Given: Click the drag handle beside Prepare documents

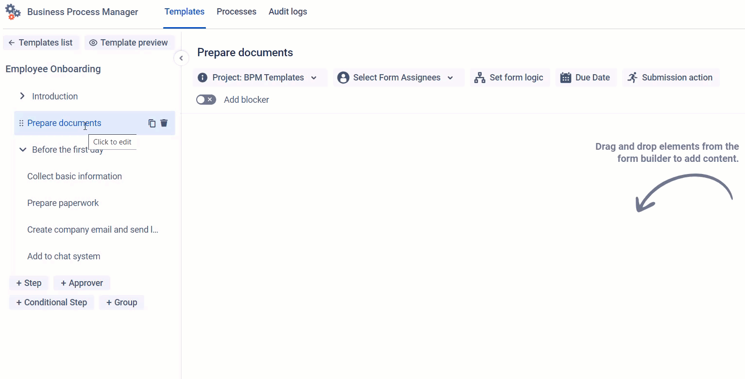Looking at the screenshot, I should point(21,123).
